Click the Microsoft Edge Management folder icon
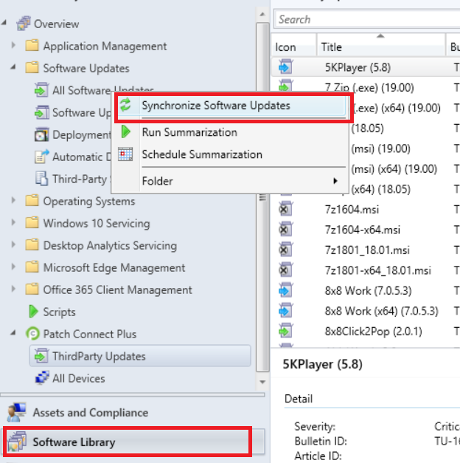The image size is (460, 463). (32, 267)
